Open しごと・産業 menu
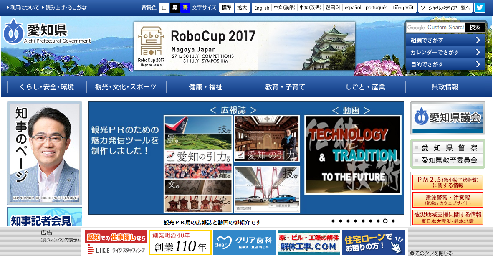Image resolution: width=493 pixels, height=256 pixels. (x=365, y=87)
